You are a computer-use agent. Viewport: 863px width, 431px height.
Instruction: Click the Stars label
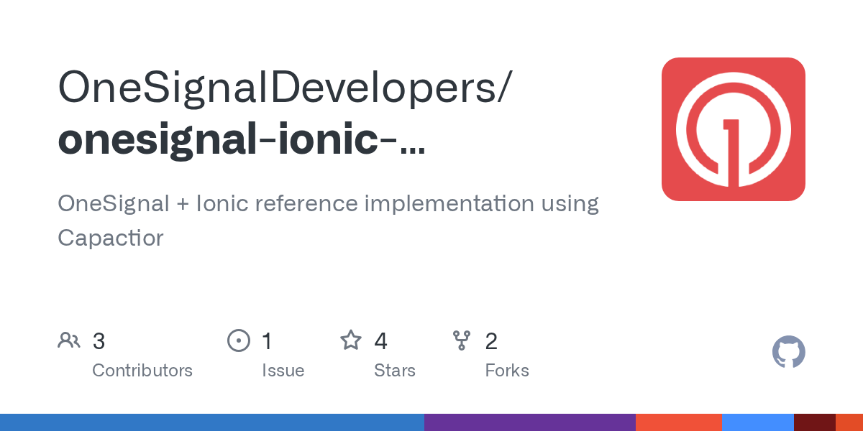tap(395, 371)
